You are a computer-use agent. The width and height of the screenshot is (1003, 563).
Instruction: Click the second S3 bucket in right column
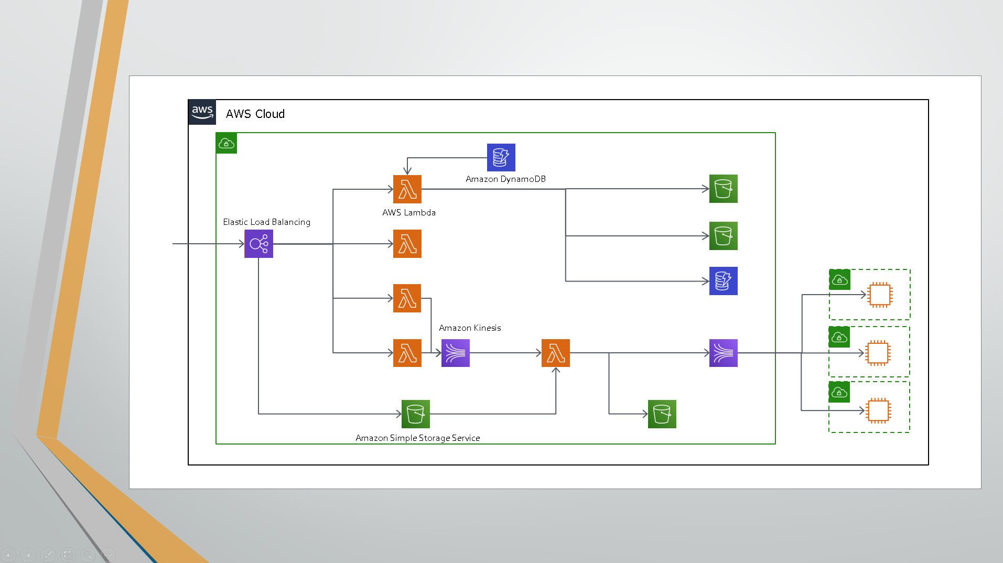724,236
